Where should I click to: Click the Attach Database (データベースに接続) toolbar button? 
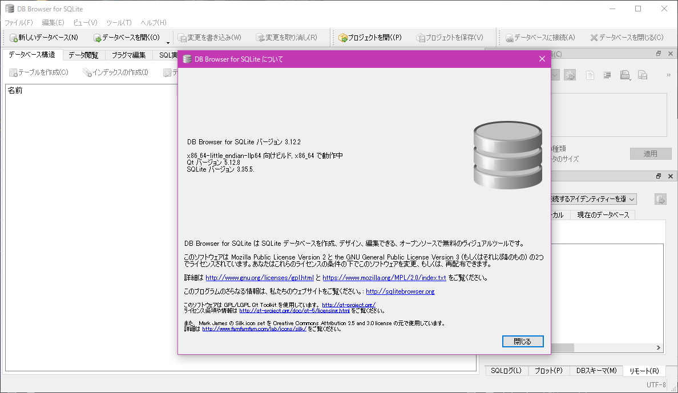click(540, 38)
